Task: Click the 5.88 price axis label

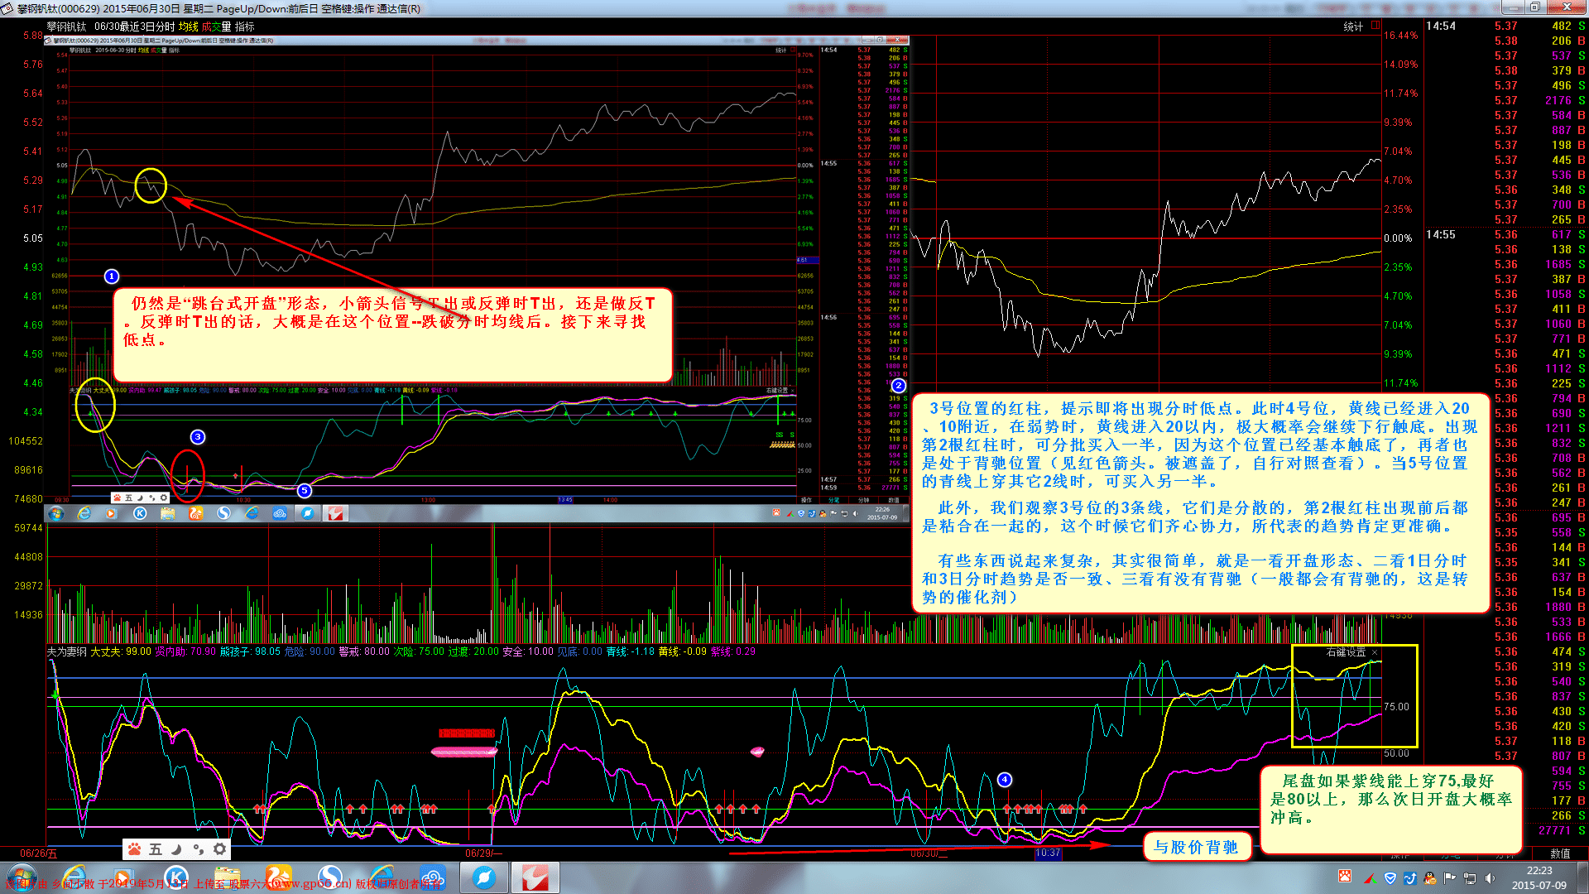Action: coord(33,36)
